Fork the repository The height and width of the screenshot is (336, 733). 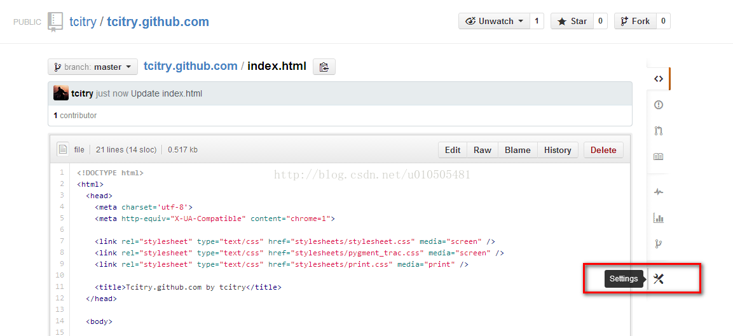point(634,21)
